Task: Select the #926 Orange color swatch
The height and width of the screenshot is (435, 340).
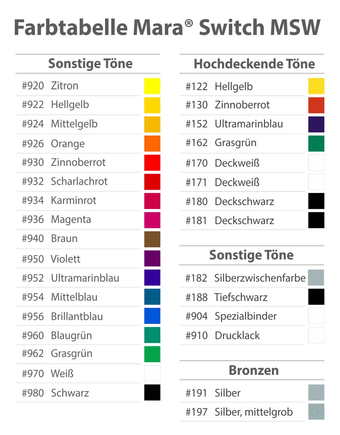Action: (152, 143)
